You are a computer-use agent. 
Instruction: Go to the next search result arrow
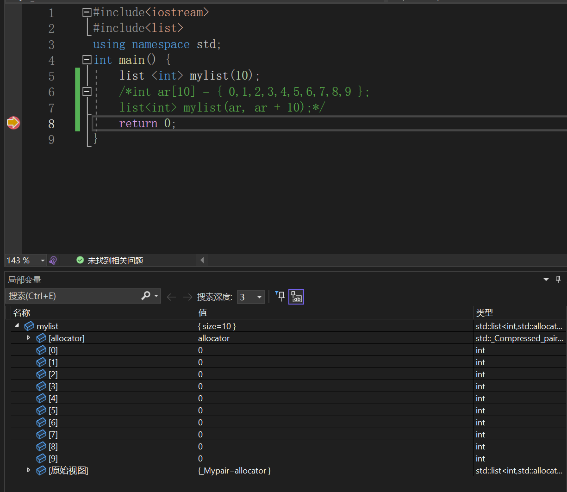(187, 297)
